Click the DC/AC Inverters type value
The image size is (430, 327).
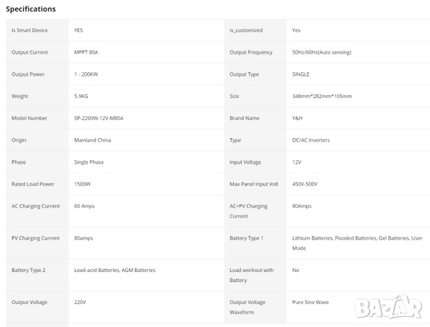point(311,140)
